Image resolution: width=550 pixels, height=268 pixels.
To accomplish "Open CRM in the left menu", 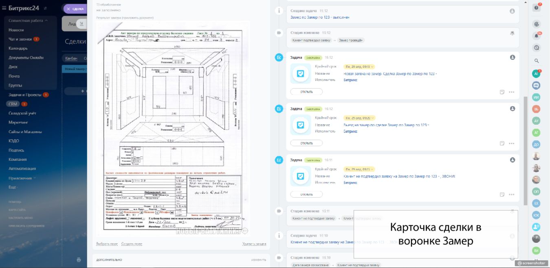I will click(13, 104).
